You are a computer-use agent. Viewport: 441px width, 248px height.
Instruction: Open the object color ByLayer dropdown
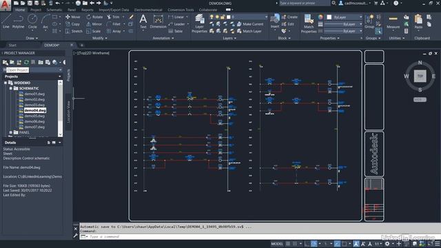pyautogui.click(x=361, y=17)
